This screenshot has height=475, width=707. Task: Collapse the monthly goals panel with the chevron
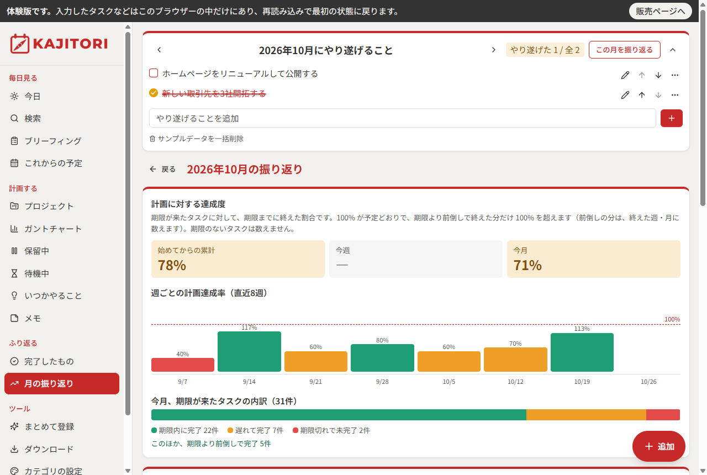point(673,50)
